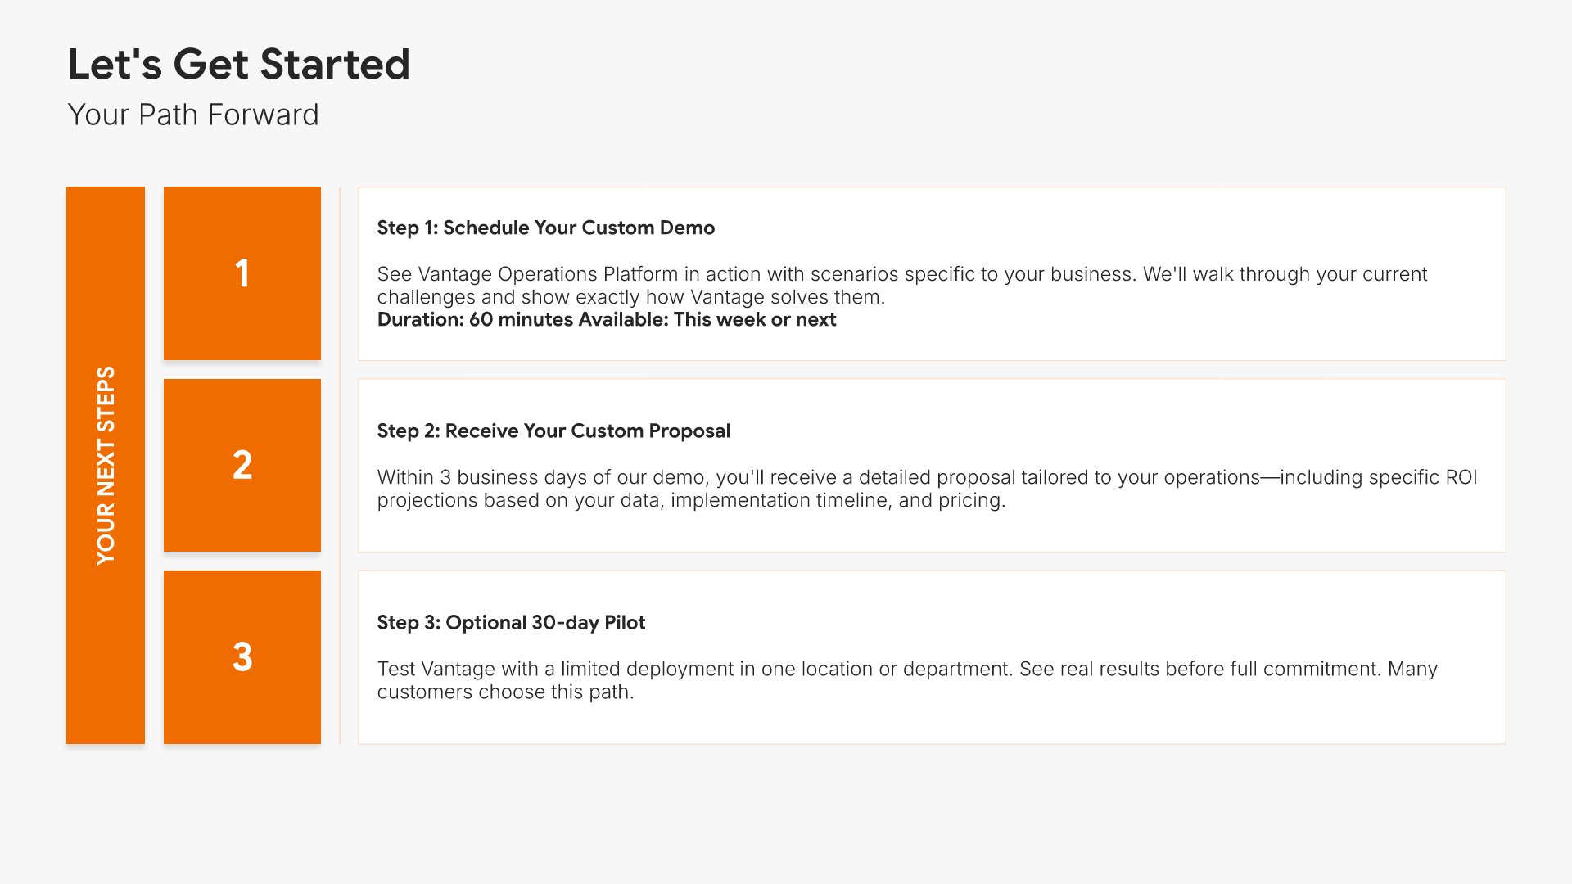
Task: Select the Step 1 description paragraph
Action: pyautogui.click(x=901, y=285)
